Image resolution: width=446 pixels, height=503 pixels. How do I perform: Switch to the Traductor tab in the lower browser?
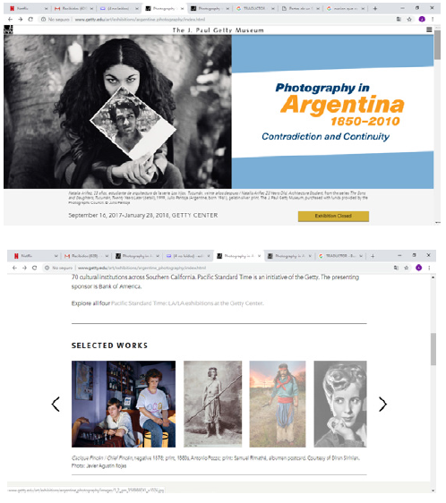point(340,256)
